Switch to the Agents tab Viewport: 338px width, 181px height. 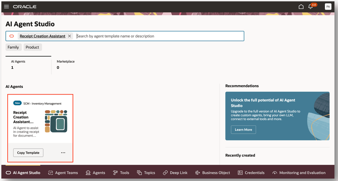click(95, 173)
